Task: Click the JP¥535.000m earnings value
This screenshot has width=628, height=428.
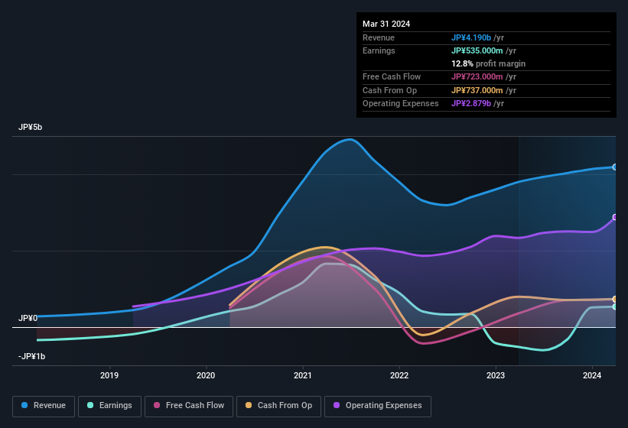Action: tap(477, 50)
